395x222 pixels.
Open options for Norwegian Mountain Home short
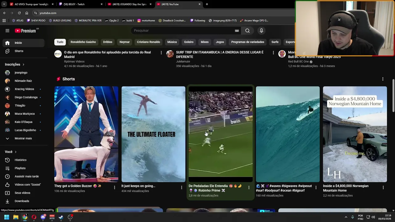click(383, 187)
